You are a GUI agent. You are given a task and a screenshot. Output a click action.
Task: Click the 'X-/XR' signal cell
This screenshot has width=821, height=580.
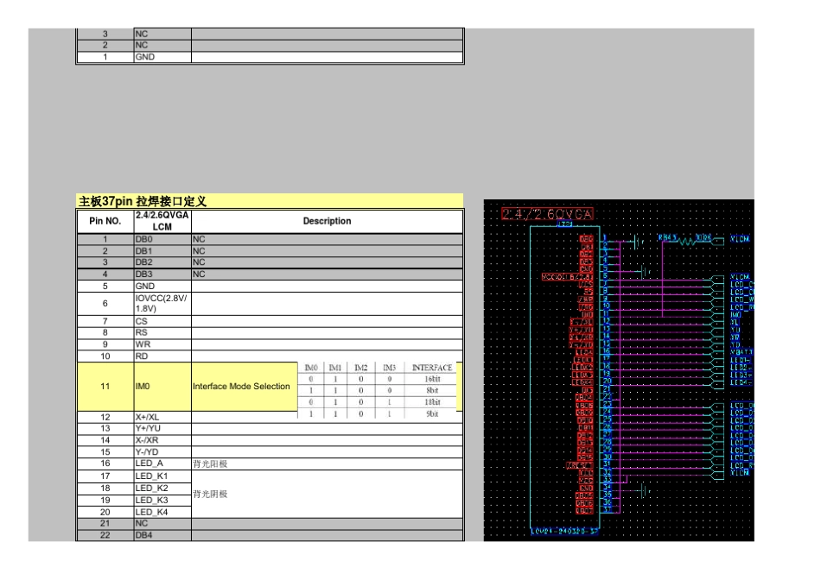(162, 440)
